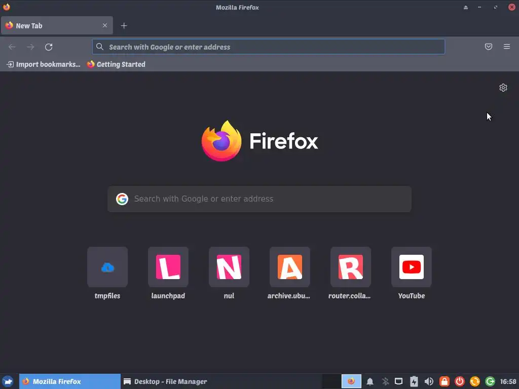Click the Google logo in search box
Image resolution: width=519 pixels, height=389 pixels.
(122, 199)
